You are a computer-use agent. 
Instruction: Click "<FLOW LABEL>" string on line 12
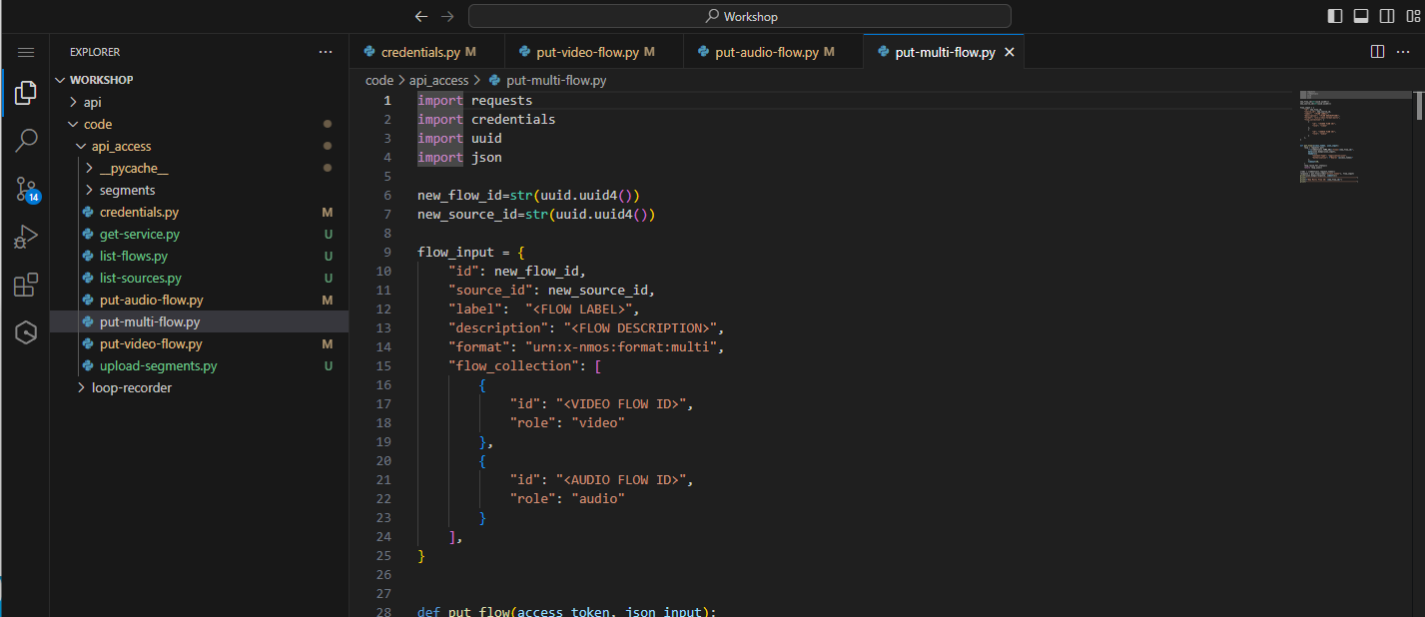(x=582, y=308)
